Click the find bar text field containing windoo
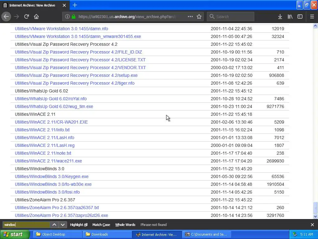 26,225
